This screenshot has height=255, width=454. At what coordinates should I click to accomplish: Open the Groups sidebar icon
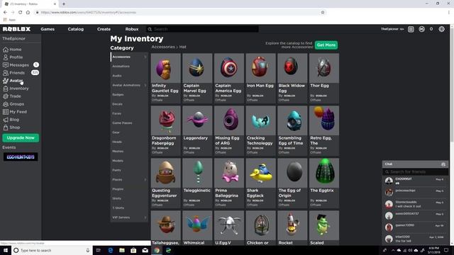[6, 104]
